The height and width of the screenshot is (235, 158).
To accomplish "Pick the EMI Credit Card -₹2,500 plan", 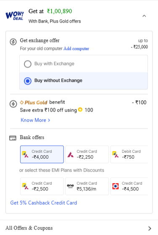I will [x=42, y=186].
